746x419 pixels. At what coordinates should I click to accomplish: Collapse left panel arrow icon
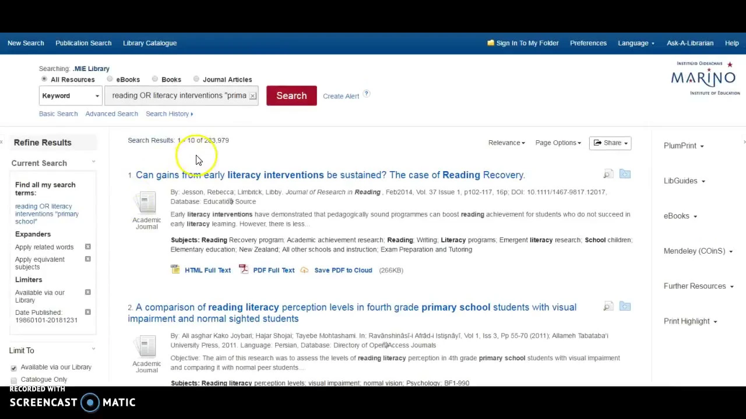tap(2, 142)
